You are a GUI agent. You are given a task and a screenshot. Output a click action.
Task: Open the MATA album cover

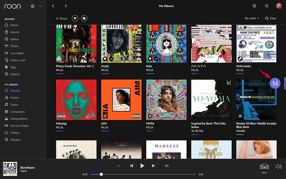coord(166,100)
